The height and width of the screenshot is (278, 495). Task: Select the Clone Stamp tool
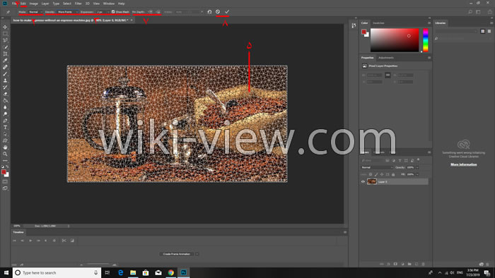pos(5,80)
